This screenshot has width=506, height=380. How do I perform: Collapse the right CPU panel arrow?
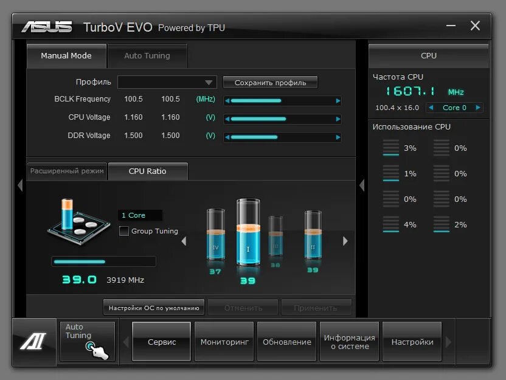[x=362, y=185]
